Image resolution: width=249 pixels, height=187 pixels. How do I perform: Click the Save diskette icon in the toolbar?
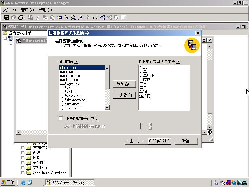pyautogui.click(x=7, y=17)
